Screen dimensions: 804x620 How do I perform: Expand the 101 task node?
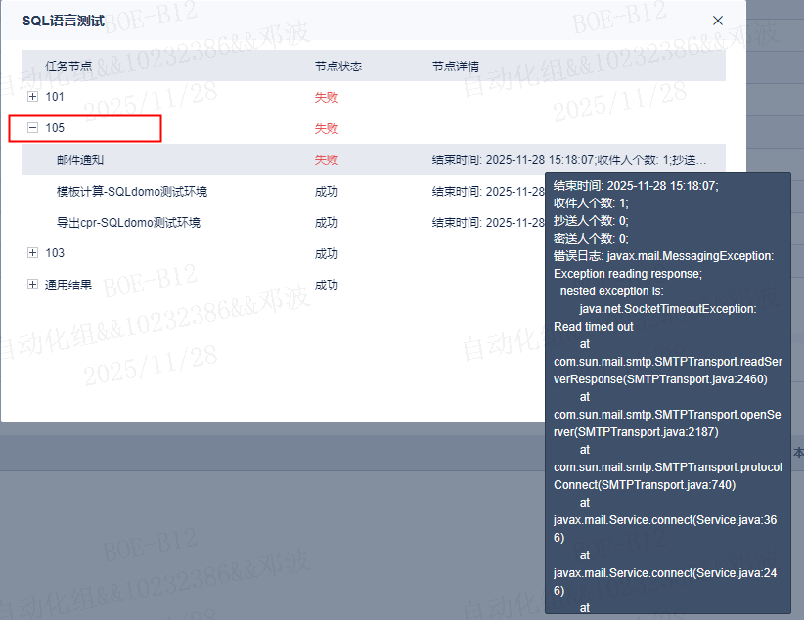33,97
